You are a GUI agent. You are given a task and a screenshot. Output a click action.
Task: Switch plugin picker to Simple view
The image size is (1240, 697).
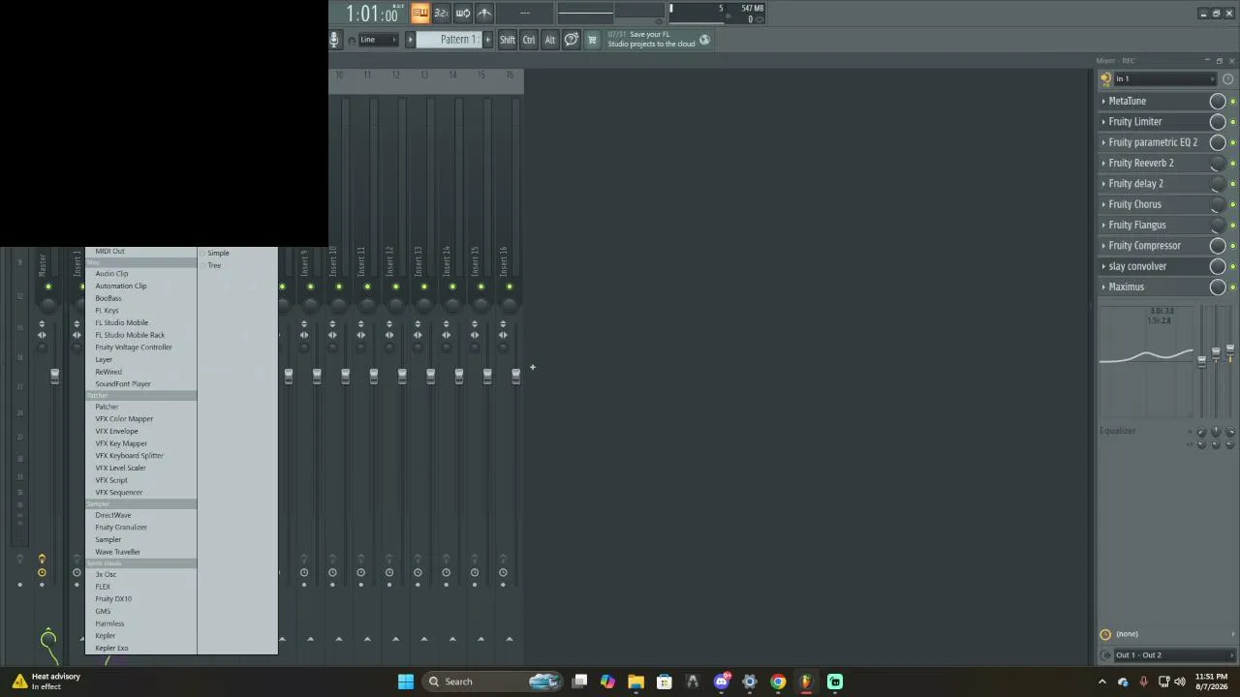[218, 253]
